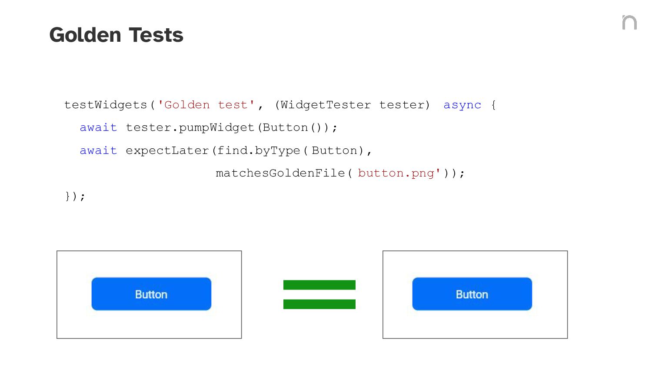The height and width of the screenshot is (367, 652).
Task: Click the top green equals bar
Action: pos(319,285)
